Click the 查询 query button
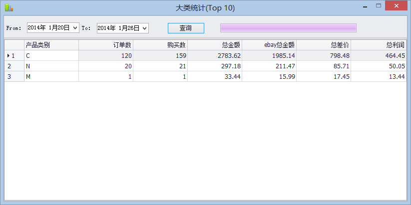Screen dimensions: 411x205 (x=186, y=28)
